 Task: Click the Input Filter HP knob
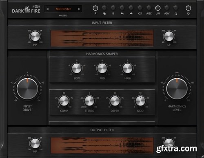click(35, 36)
